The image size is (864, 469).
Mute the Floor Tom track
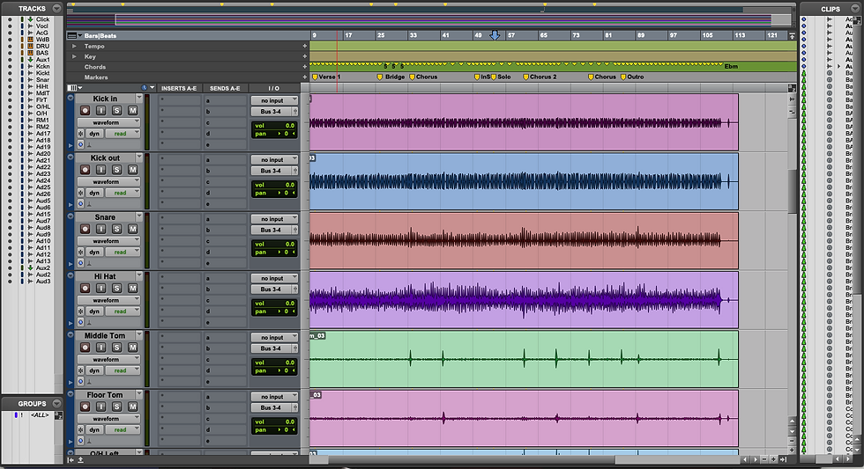pos(133,407)
